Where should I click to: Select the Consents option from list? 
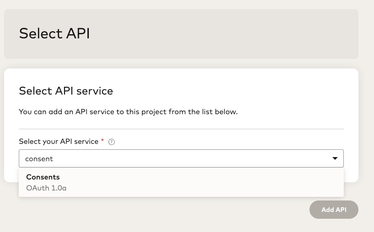pos(43,177)
